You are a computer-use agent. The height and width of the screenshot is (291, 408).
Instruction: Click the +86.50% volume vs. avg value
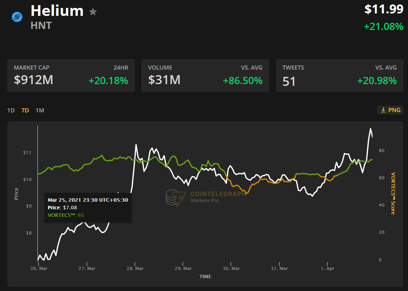pos(242,81)
